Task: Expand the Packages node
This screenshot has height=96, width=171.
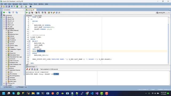Action: 6,38
